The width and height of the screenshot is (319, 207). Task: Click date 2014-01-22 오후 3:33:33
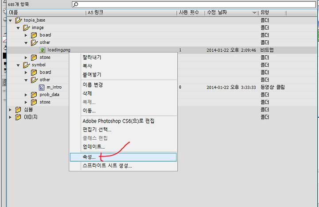[231, 87]
